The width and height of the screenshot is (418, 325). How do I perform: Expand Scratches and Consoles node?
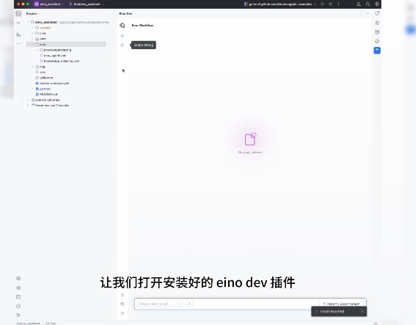click(x=28, y=106)
